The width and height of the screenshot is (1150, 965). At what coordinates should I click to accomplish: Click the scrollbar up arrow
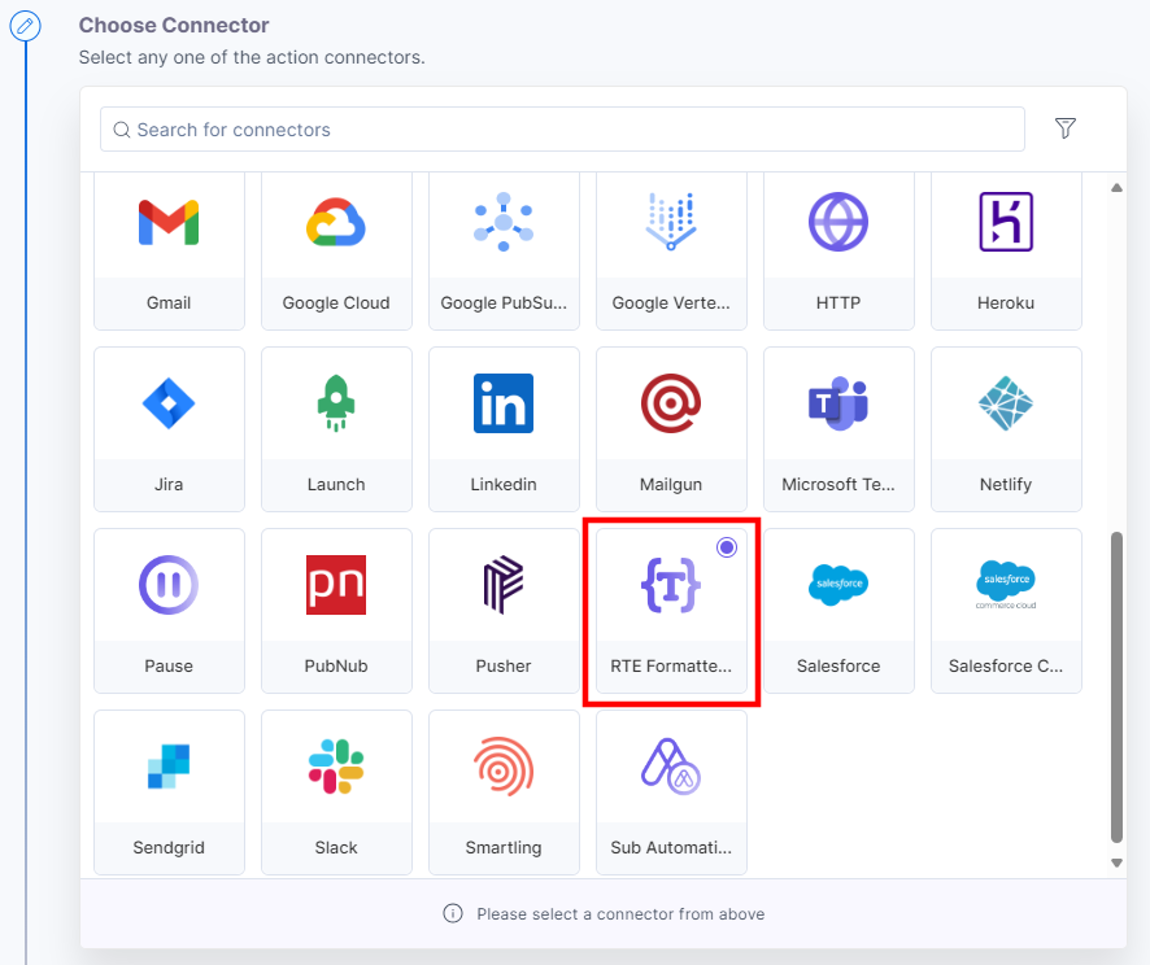(x=1117, y=188)
